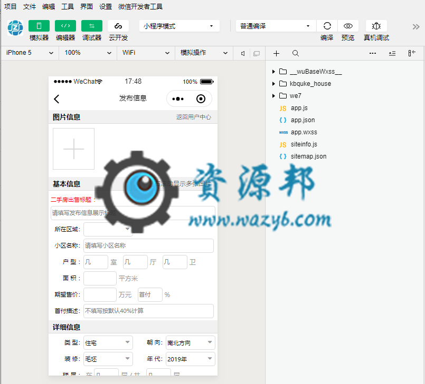
Task: Hide file tree panel icon
Action: pos(412,53)
